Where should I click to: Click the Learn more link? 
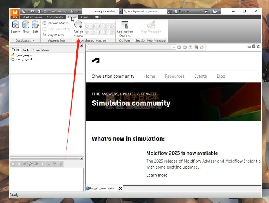click(x=157, y=175)
